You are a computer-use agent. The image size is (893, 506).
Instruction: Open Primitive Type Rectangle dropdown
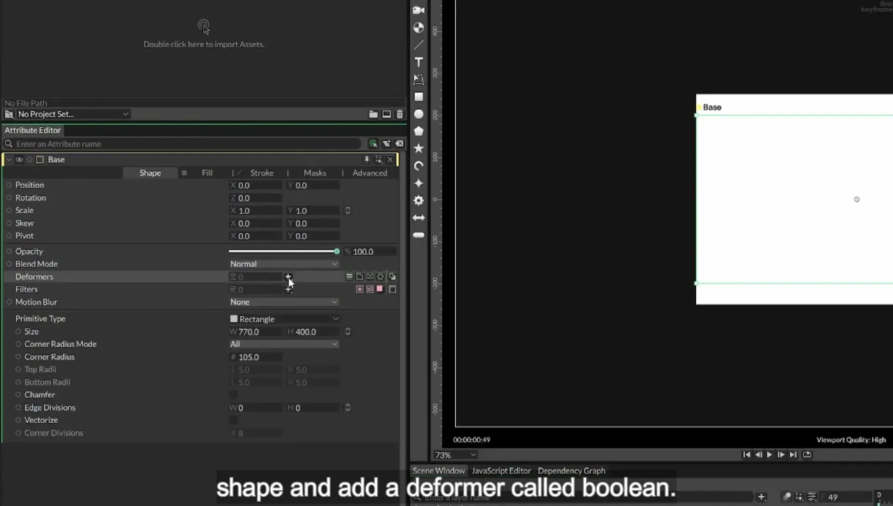click(284, 319)
